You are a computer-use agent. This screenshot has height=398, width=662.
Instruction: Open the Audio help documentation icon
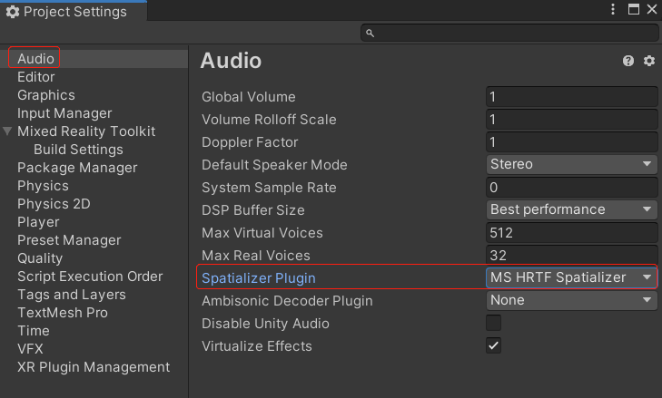pyautogui.click(x=628, y=61)
